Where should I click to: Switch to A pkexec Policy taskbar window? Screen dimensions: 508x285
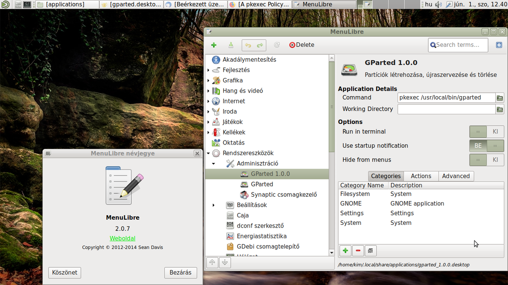[x=260, y=4]
